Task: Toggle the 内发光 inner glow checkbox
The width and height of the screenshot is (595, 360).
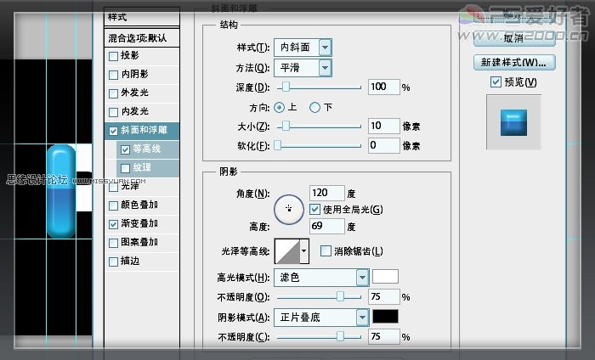Action: [113, 112]
